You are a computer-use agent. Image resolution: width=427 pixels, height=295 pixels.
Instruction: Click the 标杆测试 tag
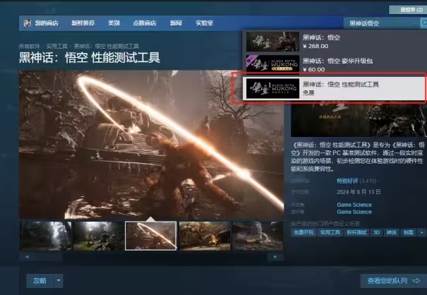pos(356,232)
